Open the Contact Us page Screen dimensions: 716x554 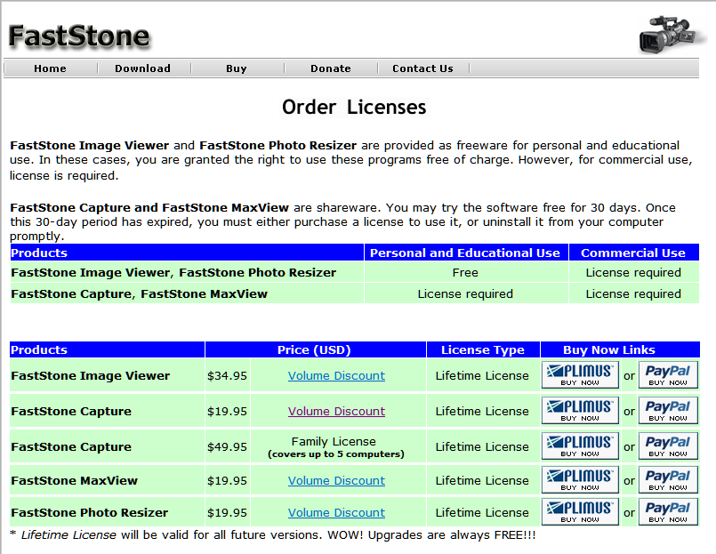pos(422,68)
